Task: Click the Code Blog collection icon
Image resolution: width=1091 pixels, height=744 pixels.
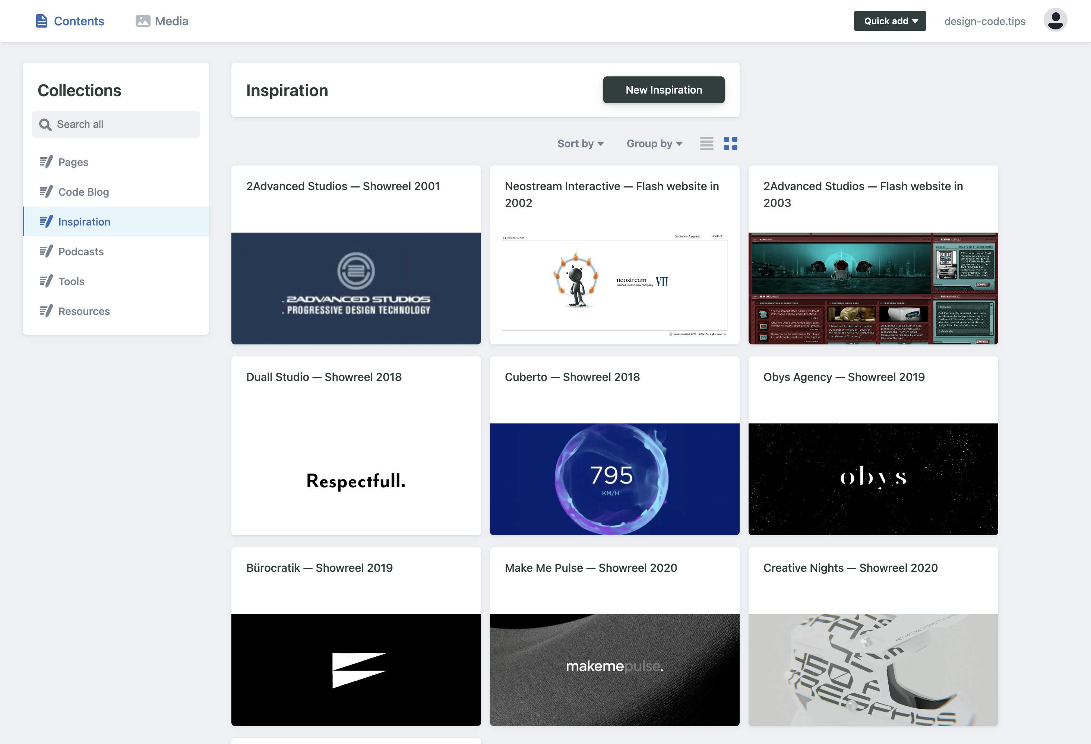Action: [x=46, y=192]
